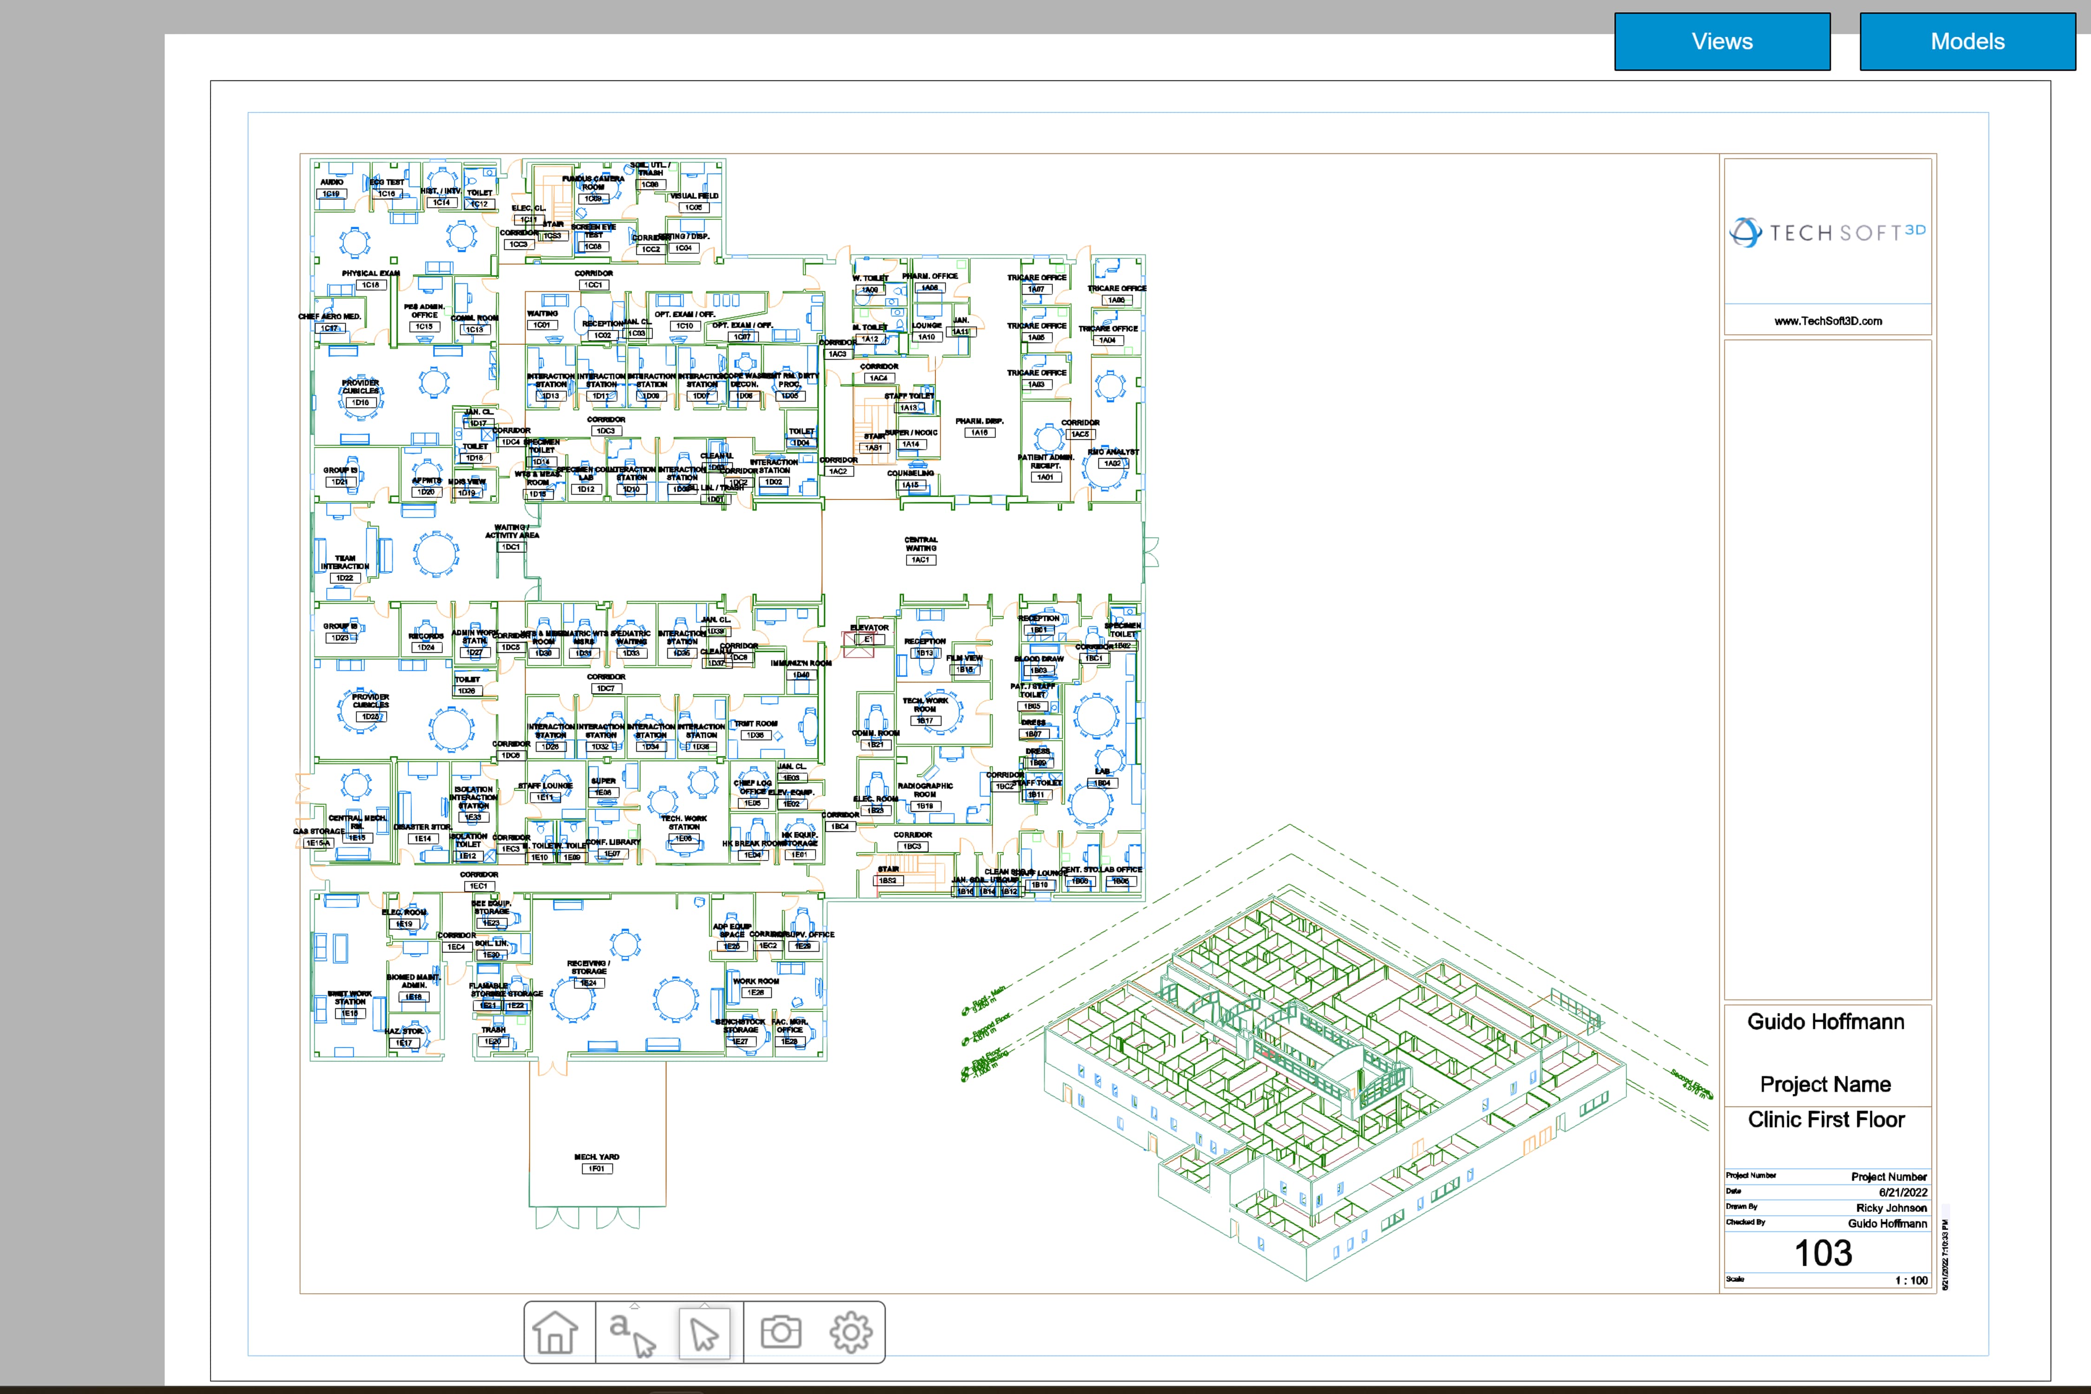The image size is (2091, 1394).
Task: Expand the text tool options chevron
Action: click(x=635, y=1307)
